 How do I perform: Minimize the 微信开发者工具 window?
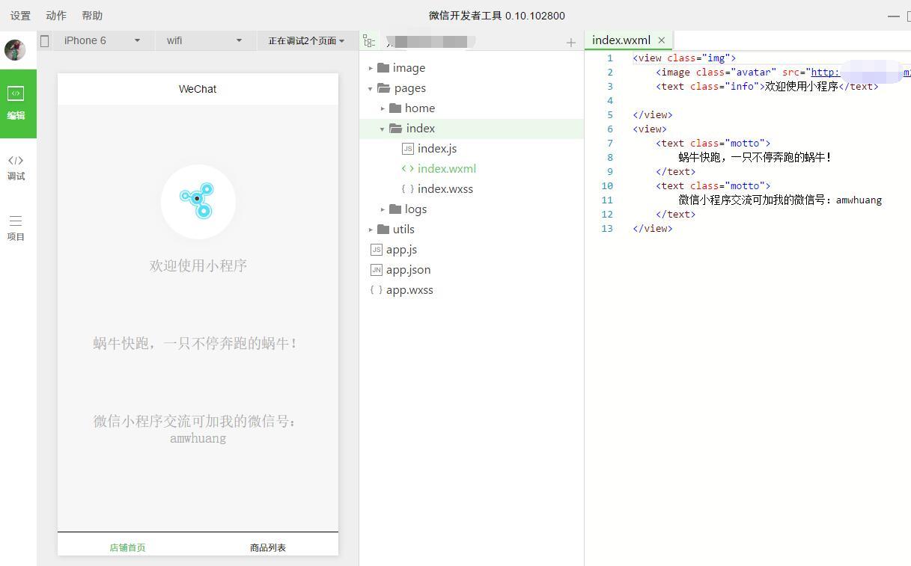(x=893, y=16)
